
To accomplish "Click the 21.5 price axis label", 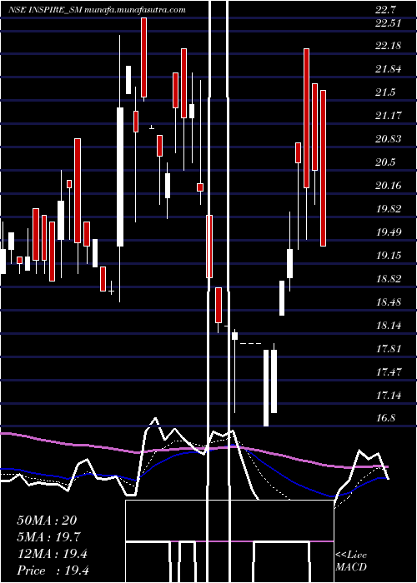I will point(385,92).
